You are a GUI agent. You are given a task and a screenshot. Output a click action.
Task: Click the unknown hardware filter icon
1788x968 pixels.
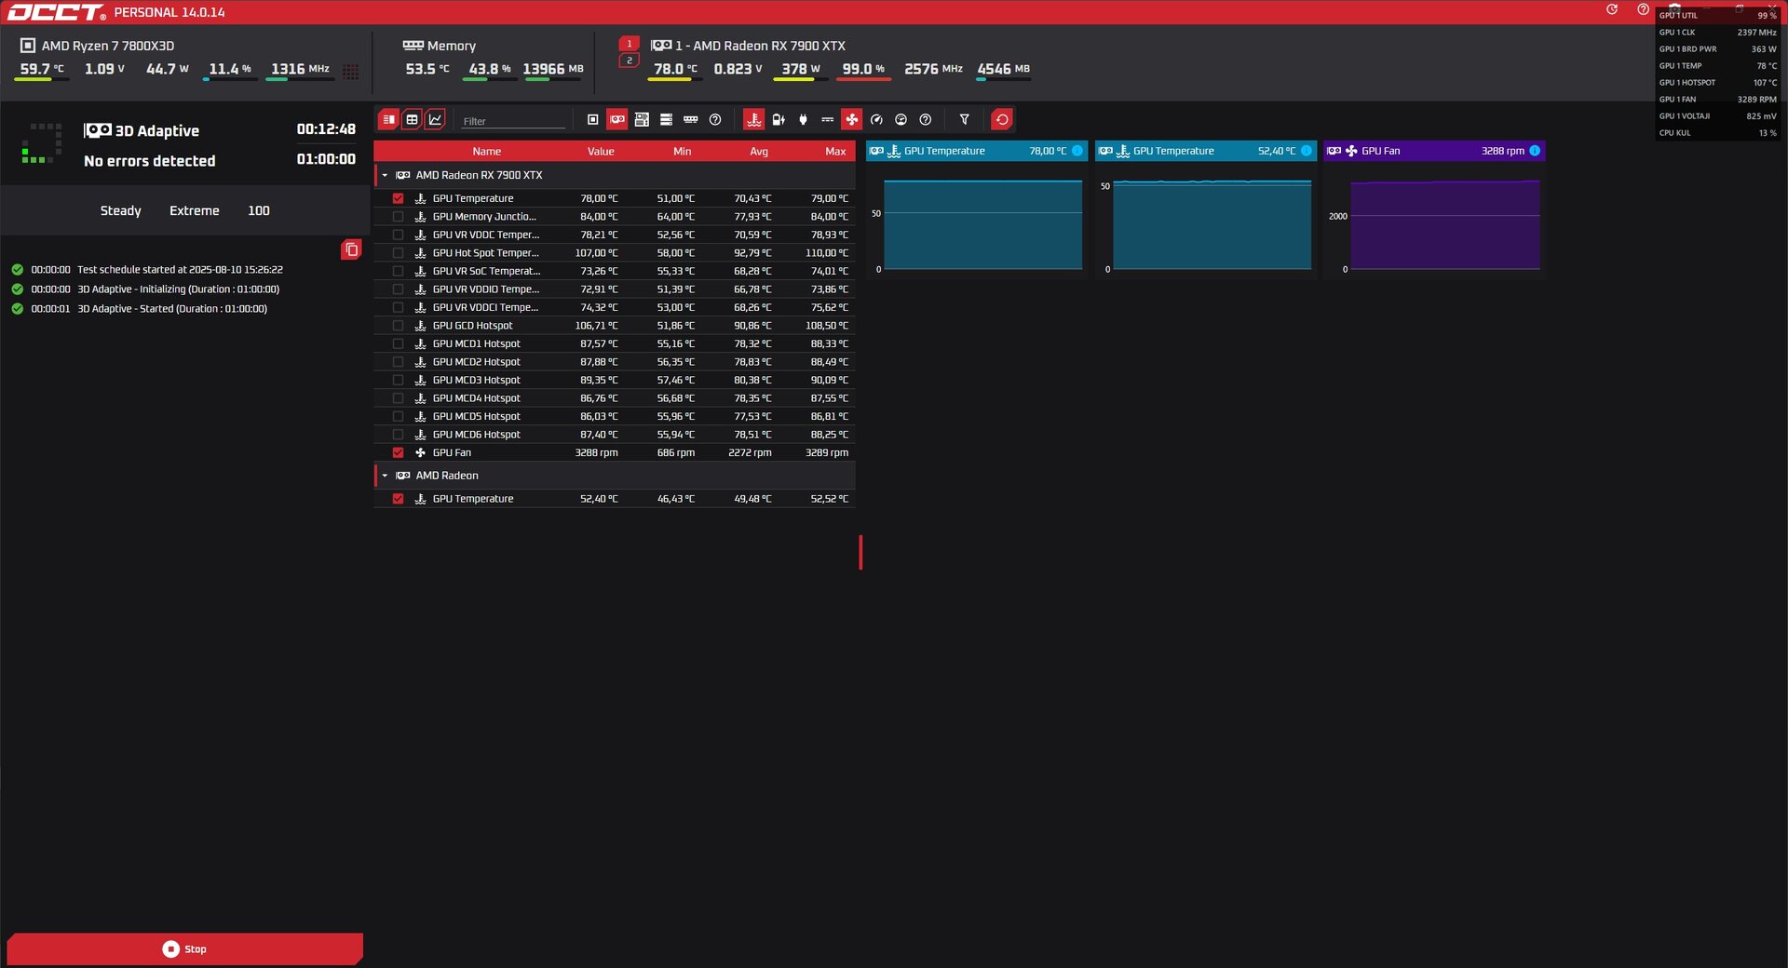click(715, 119)
